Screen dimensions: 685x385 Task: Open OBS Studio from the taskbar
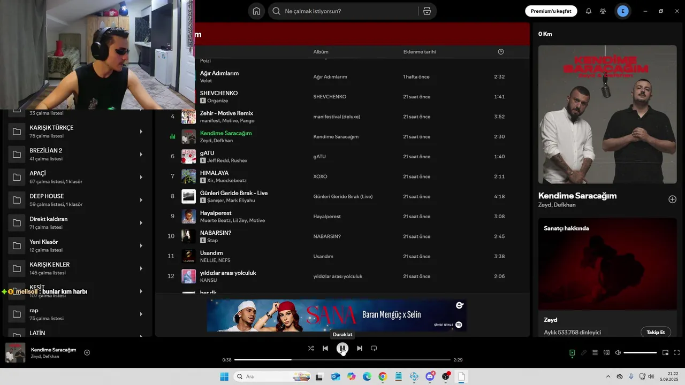[x=446, y=376]
